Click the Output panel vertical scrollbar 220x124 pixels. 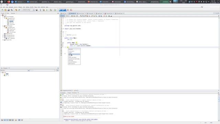[x=219, y=107]
